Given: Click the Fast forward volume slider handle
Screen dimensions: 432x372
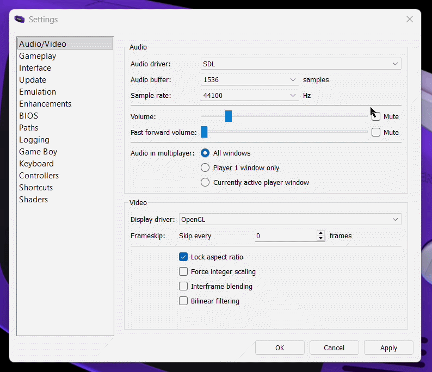Looking at the screenshot, I should click(x=204, y=132).
